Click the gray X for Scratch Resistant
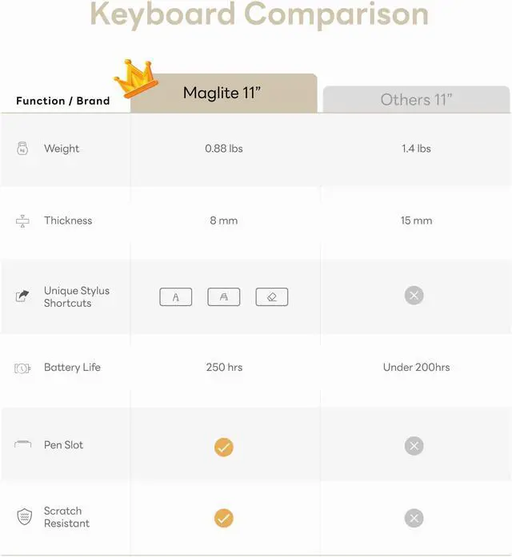This screenshot has width=512, height=557. pos(414,518)
